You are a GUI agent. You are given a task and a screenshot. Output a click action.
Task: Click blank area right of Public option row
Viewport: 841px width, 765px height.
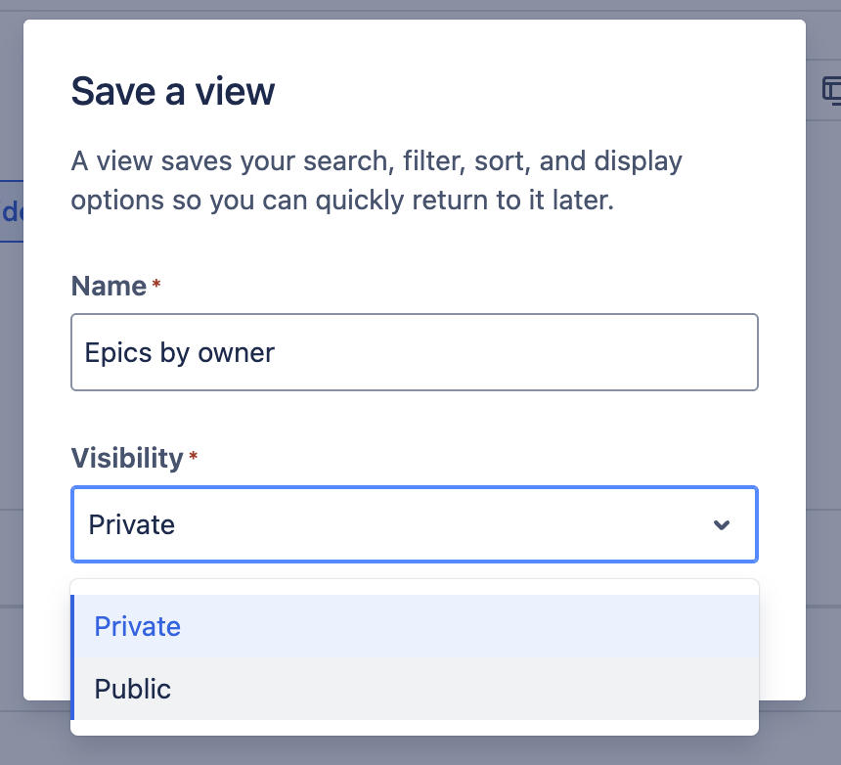[489, 689]
